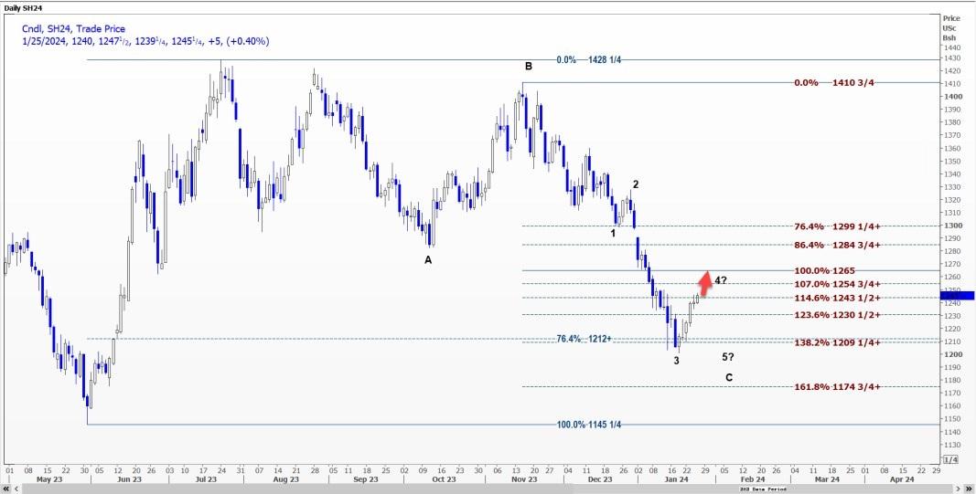Select the blue '76.4% 1212+' label
The height and width of the screenshot is (494, 976).
pyautogui.click(x=584, y=340)
